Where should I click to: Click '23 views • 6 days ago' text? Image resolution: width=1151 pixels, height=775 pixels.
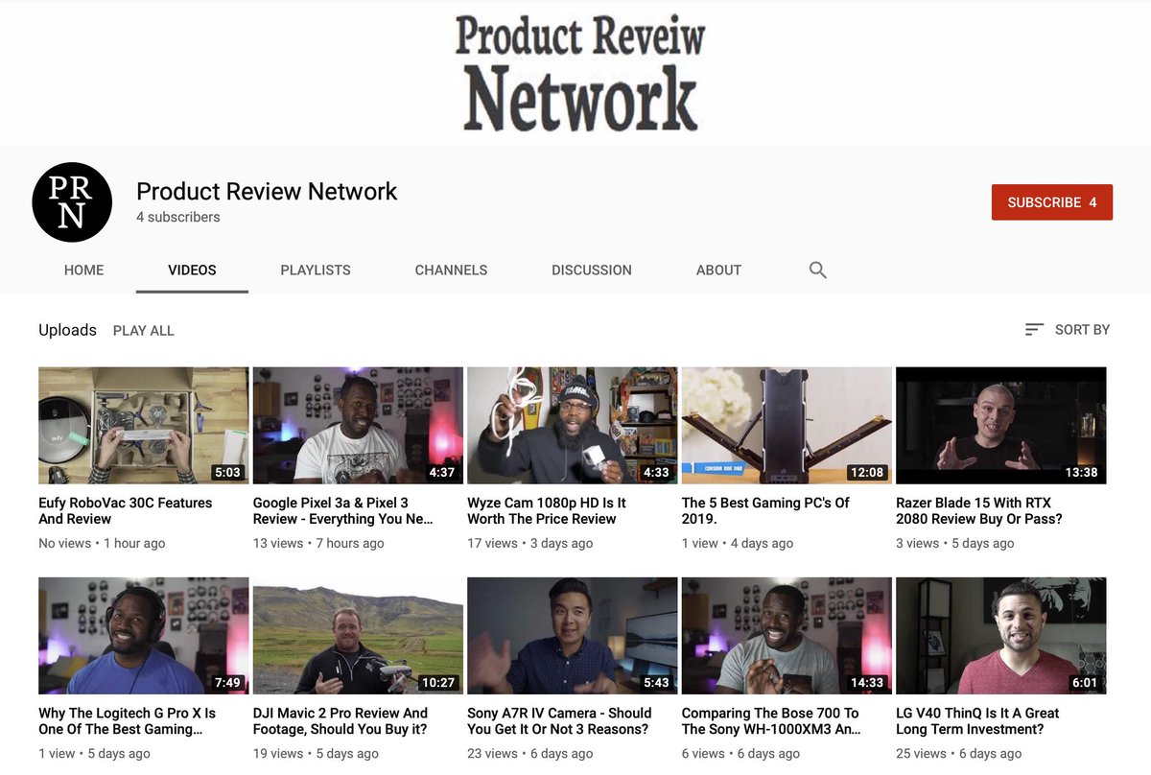530,754
